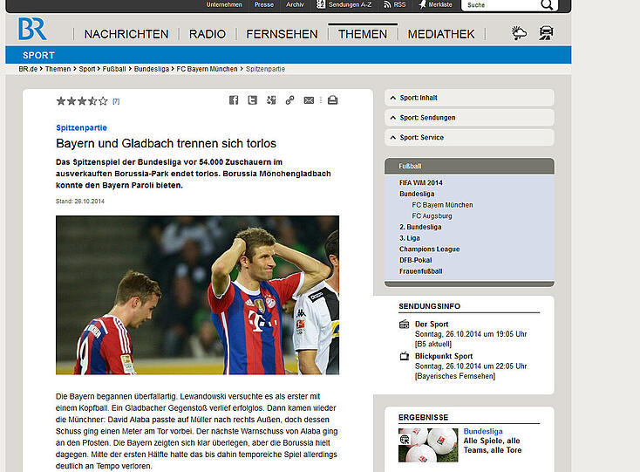Viewport: 640px width, 472px height.
Task: Go to Fußball breadcrumb
Action: (x=114, y=69)
